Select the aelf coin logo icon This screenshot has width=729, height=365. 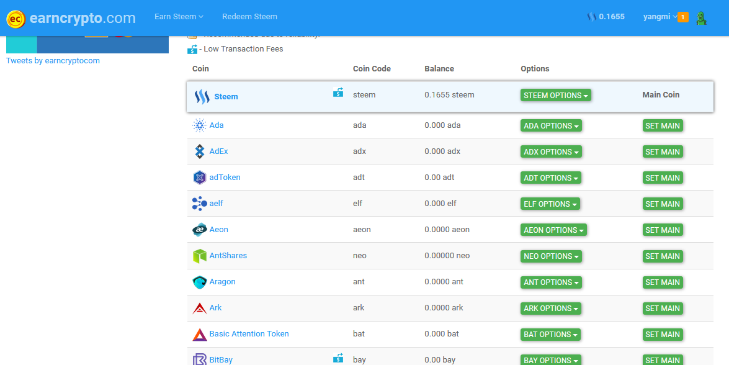[200, 203]
